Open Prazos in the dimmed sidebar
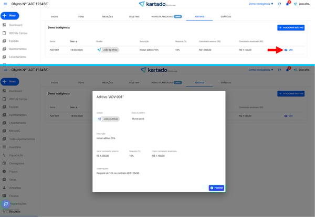This screenshot has width=315, height=217. click(x=10, y=172)
